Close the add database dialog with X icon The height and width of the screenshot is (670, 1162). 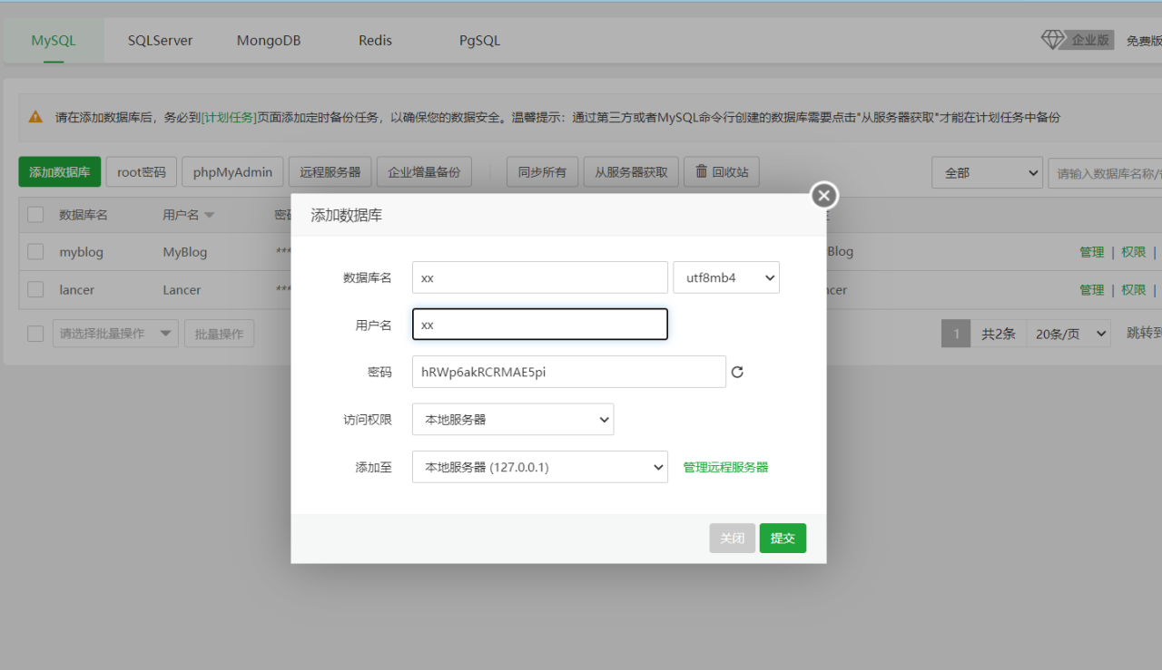coord(823,195)
